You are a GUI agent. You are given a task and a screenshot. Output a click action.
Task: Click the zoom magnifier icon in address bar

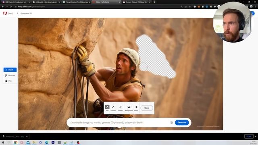click(x=181, y=7)
